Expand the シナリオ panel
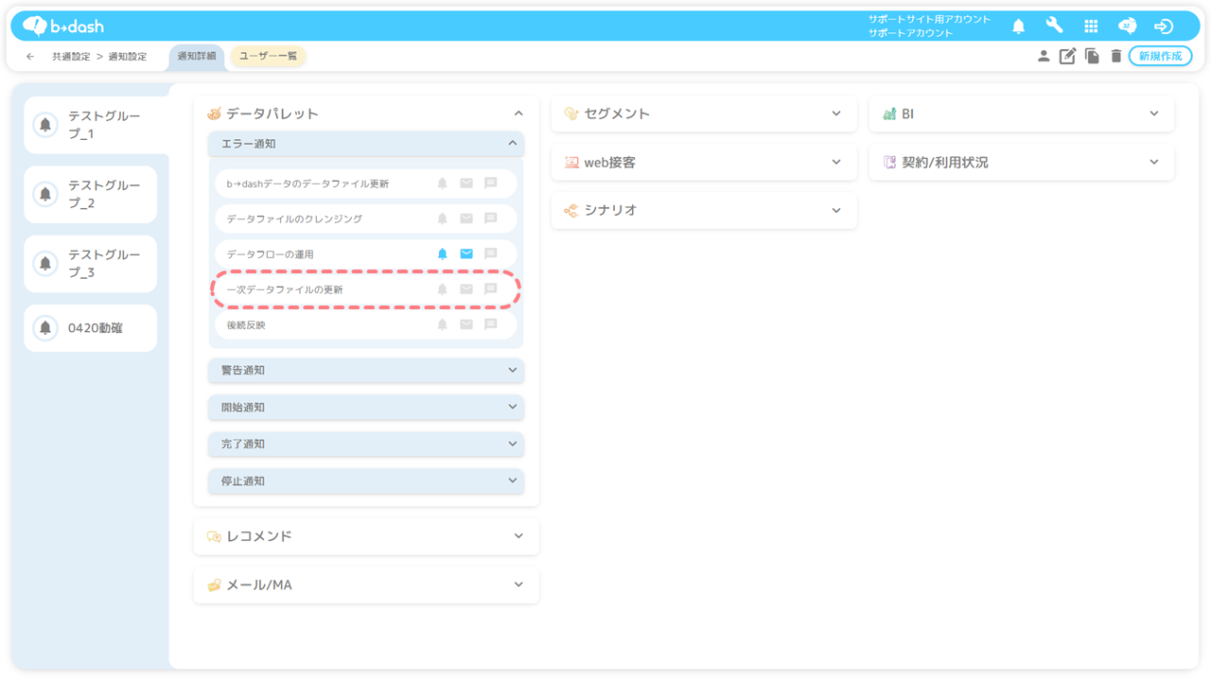The height and width of the screenshot is (681, 1211). [704, 211]
